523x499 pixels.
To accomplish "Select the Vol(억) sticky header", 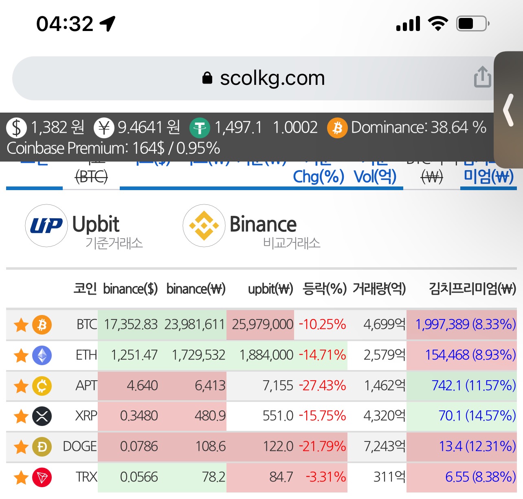I will coord(375,177).
